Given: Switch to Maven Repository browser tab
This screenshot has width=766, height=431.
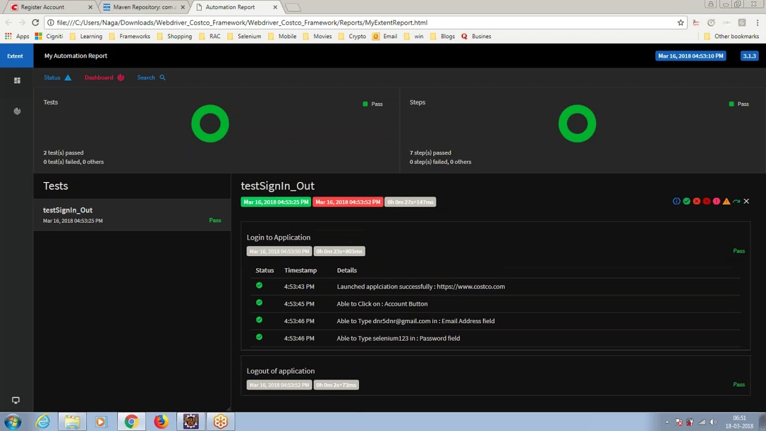Looking at the screenshot, I should coord(142,7).
